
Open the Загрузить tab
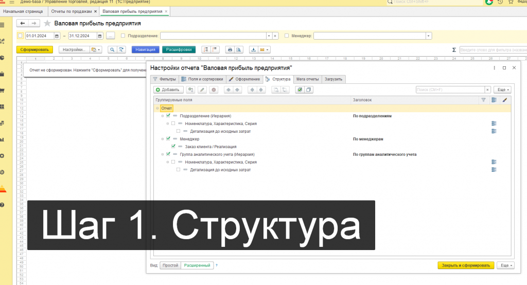(333, 79)
